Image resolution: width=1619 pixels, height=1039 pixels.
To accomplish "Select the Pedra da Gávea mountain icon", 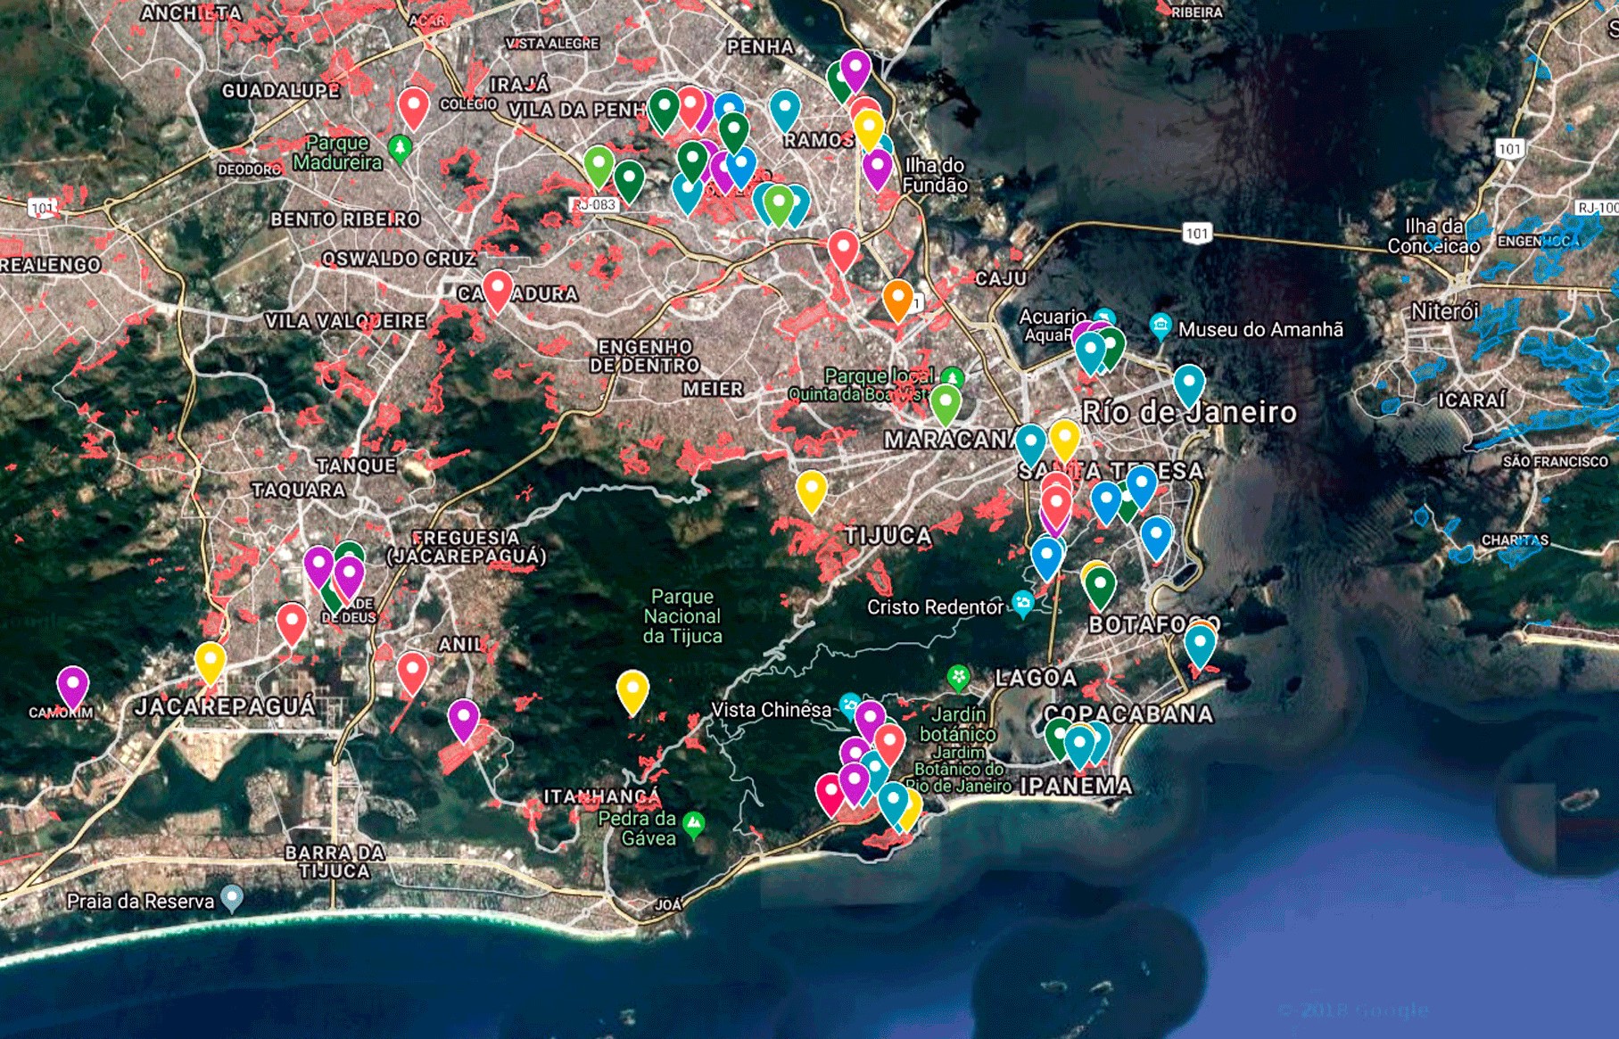I will [x=694, y=824].
